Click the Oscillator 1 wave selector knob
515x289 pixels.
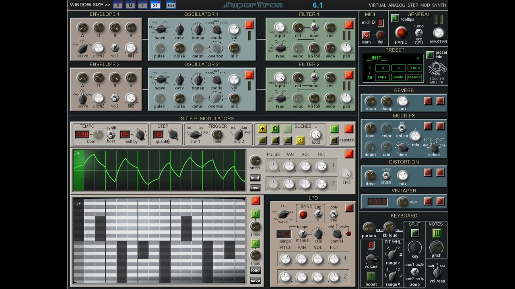point(160,28)
